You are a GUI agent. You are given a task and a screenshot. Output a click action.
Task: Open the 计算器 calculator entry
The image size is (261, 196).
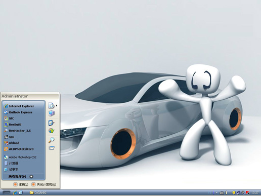(24, 163)
